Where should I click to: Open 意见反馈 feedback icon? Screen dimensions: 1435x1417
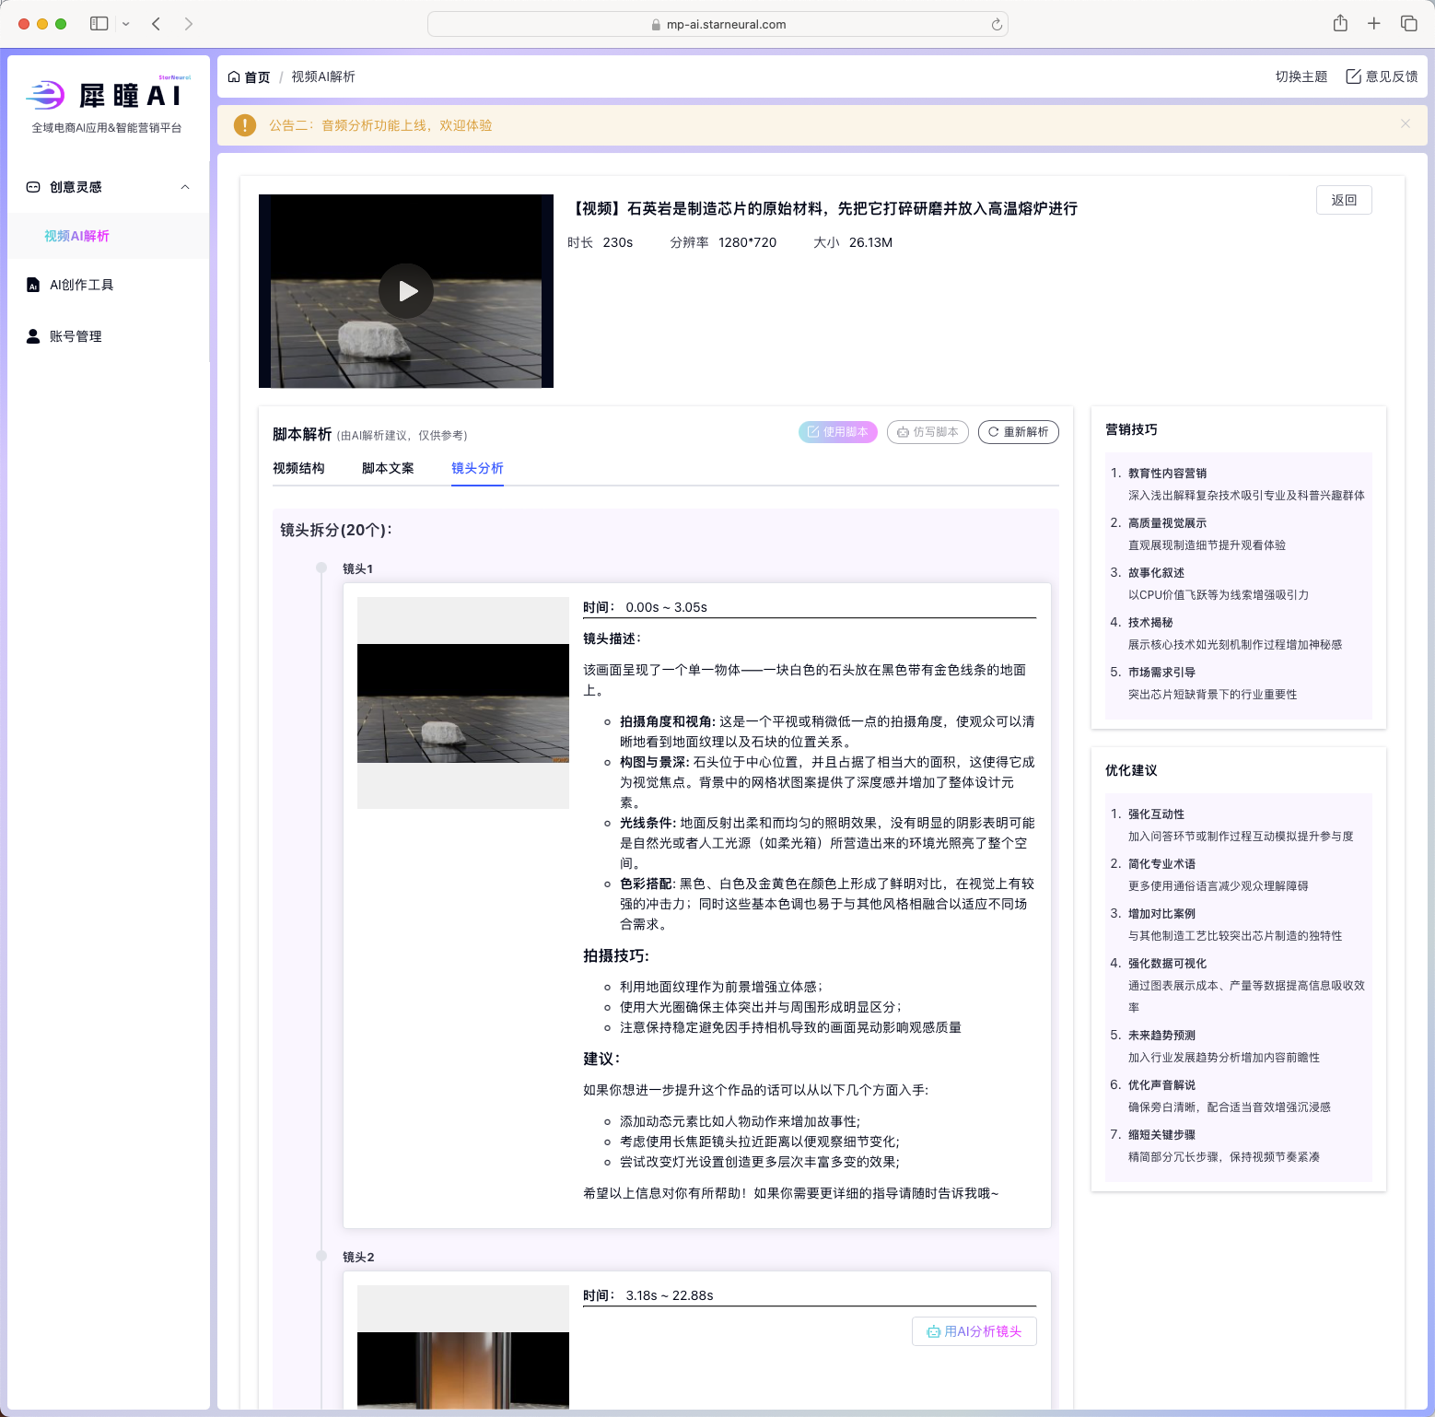(1353, 76)
